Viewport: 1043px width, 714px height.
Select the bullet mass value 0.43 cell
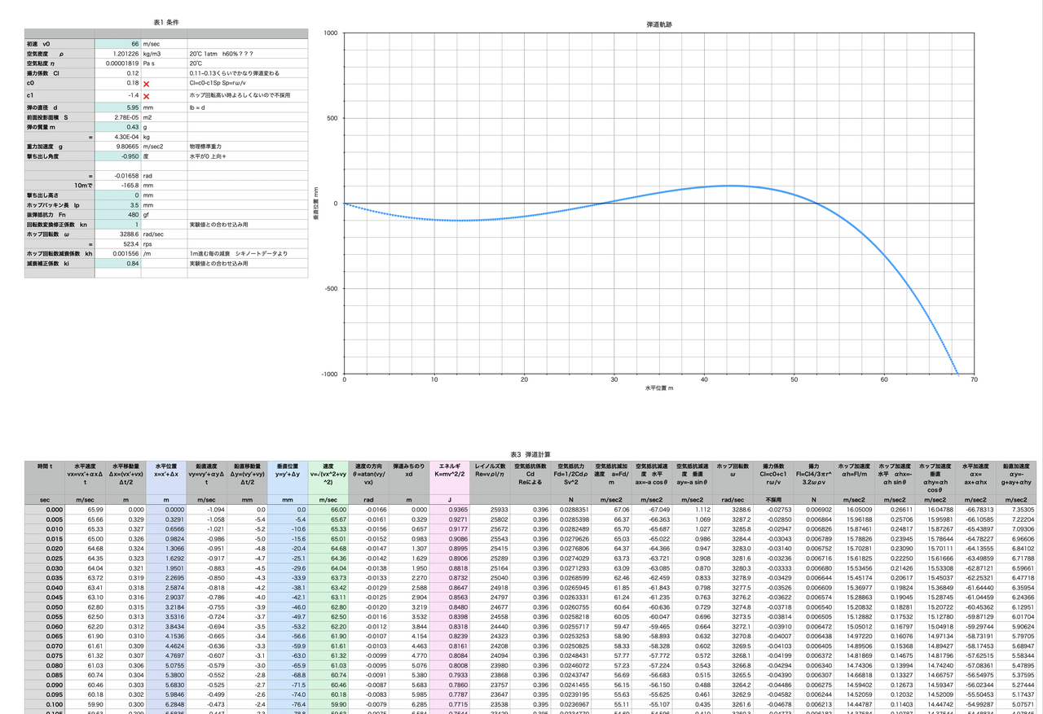(x=118, y=128)
